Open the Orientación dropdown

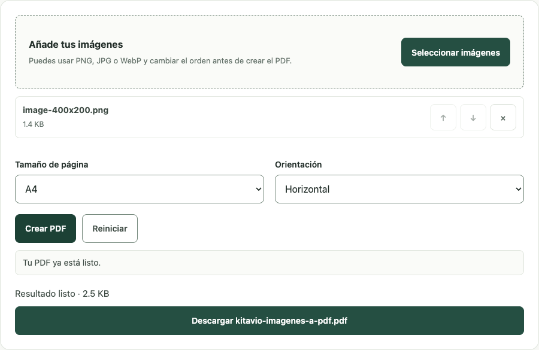[399, 189]
